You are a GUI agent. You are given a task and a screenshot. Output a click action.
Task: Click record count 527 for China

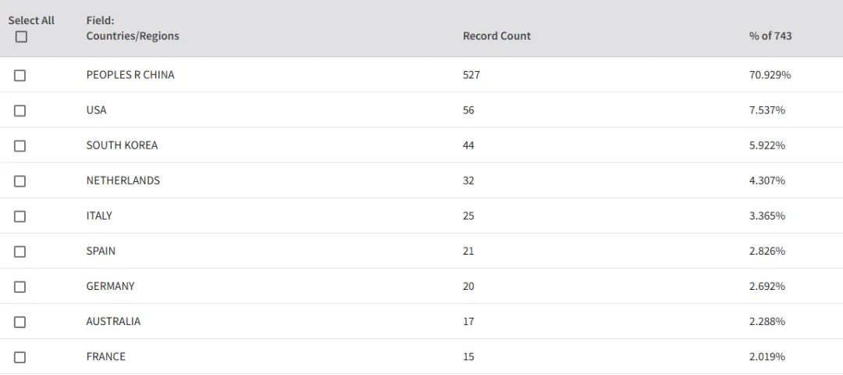(x=471, y=75)
